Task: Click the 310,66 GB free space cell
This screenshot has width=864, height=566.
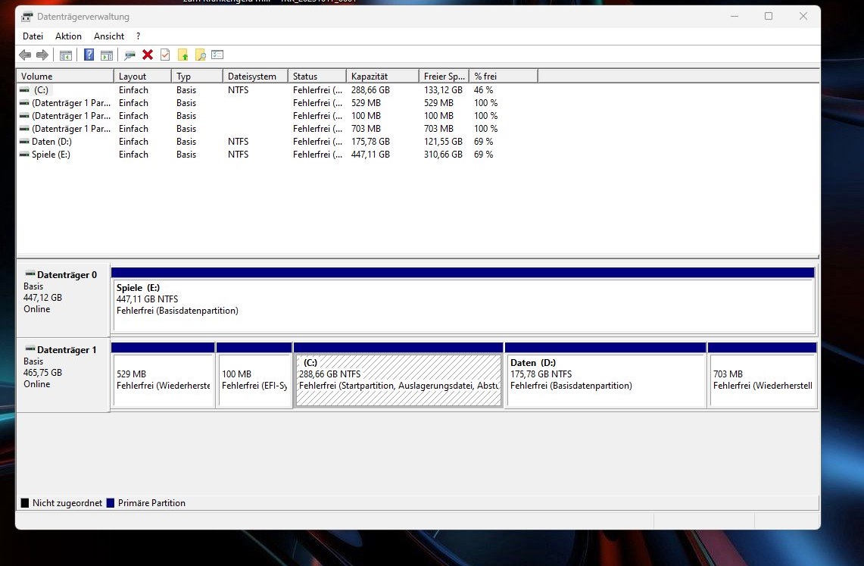Action: (443, 155)
